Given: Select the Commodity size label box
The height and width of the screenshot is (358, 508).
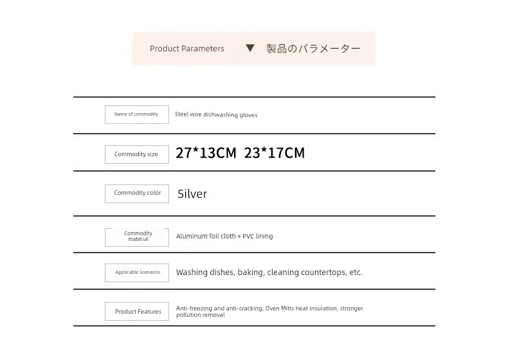Looking at the screenshot, I should [137, 154].
